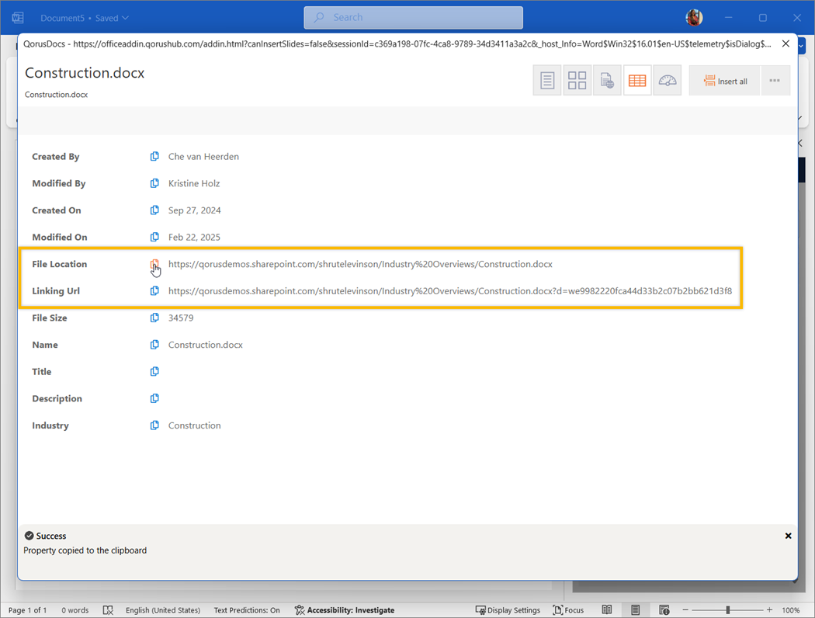Click the Insert all button
The image size is (815, 618).
(x=725, y=81)
